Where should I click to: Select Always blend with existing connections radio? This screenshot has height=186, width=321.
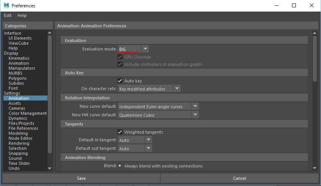pos(120,166)
